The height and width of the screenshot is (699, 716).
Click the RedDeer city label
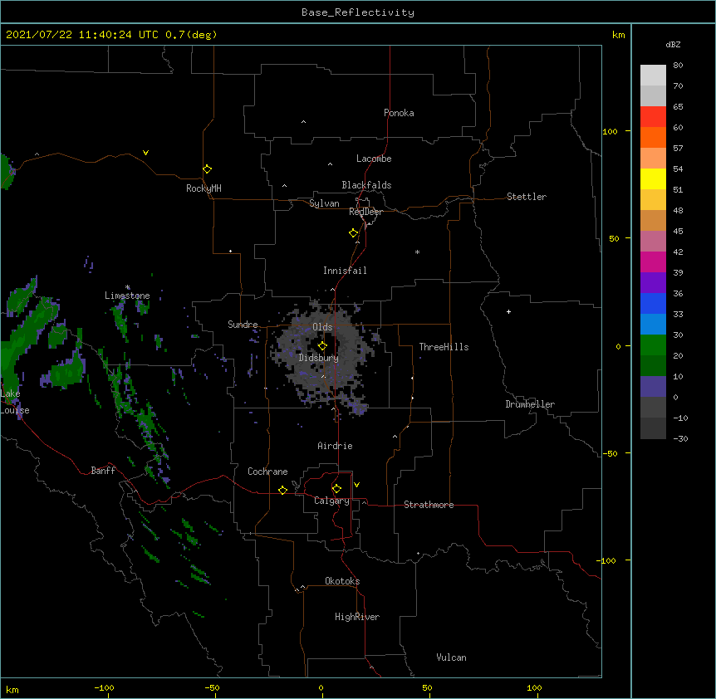tap(365, 212)
